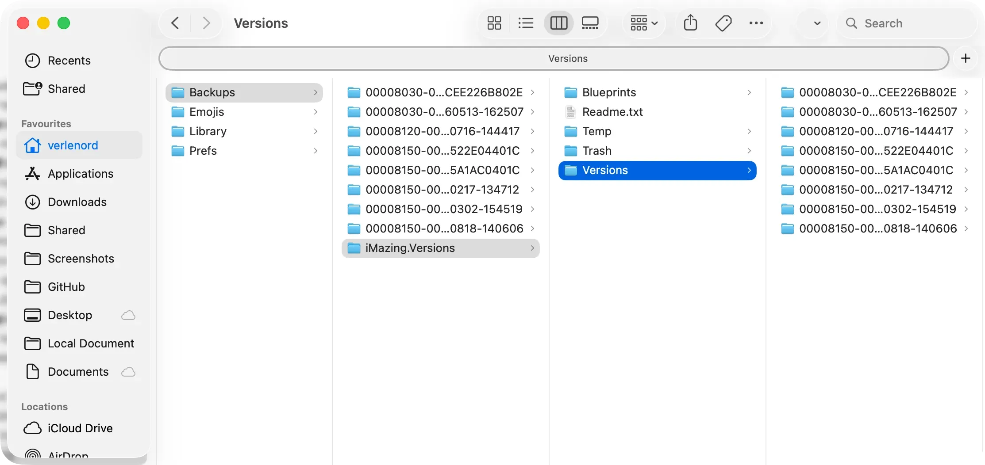985x465 pixels.
Task: Switch to list view
Action: tap(526, 23)
